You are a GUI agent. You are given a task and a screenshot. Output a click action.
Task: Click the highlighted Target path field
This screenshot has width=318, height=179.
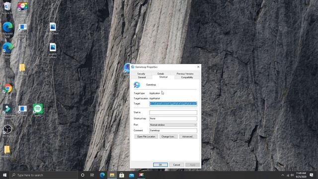point(173,104)
